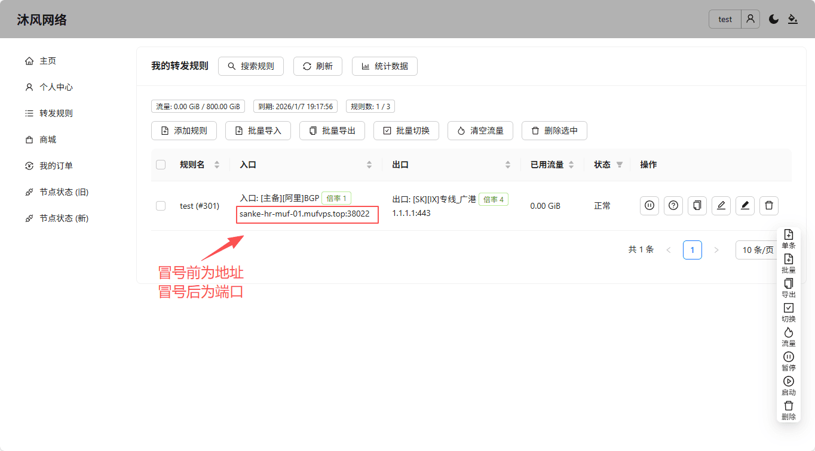Open the 10 条/页 page size dropdown
The height and width of the screenshot is (451, 815).
[x=757, y=250]
